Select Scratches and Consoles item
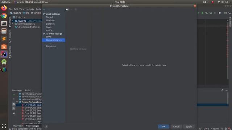This screenshot has height=130, width=232. 28,27
